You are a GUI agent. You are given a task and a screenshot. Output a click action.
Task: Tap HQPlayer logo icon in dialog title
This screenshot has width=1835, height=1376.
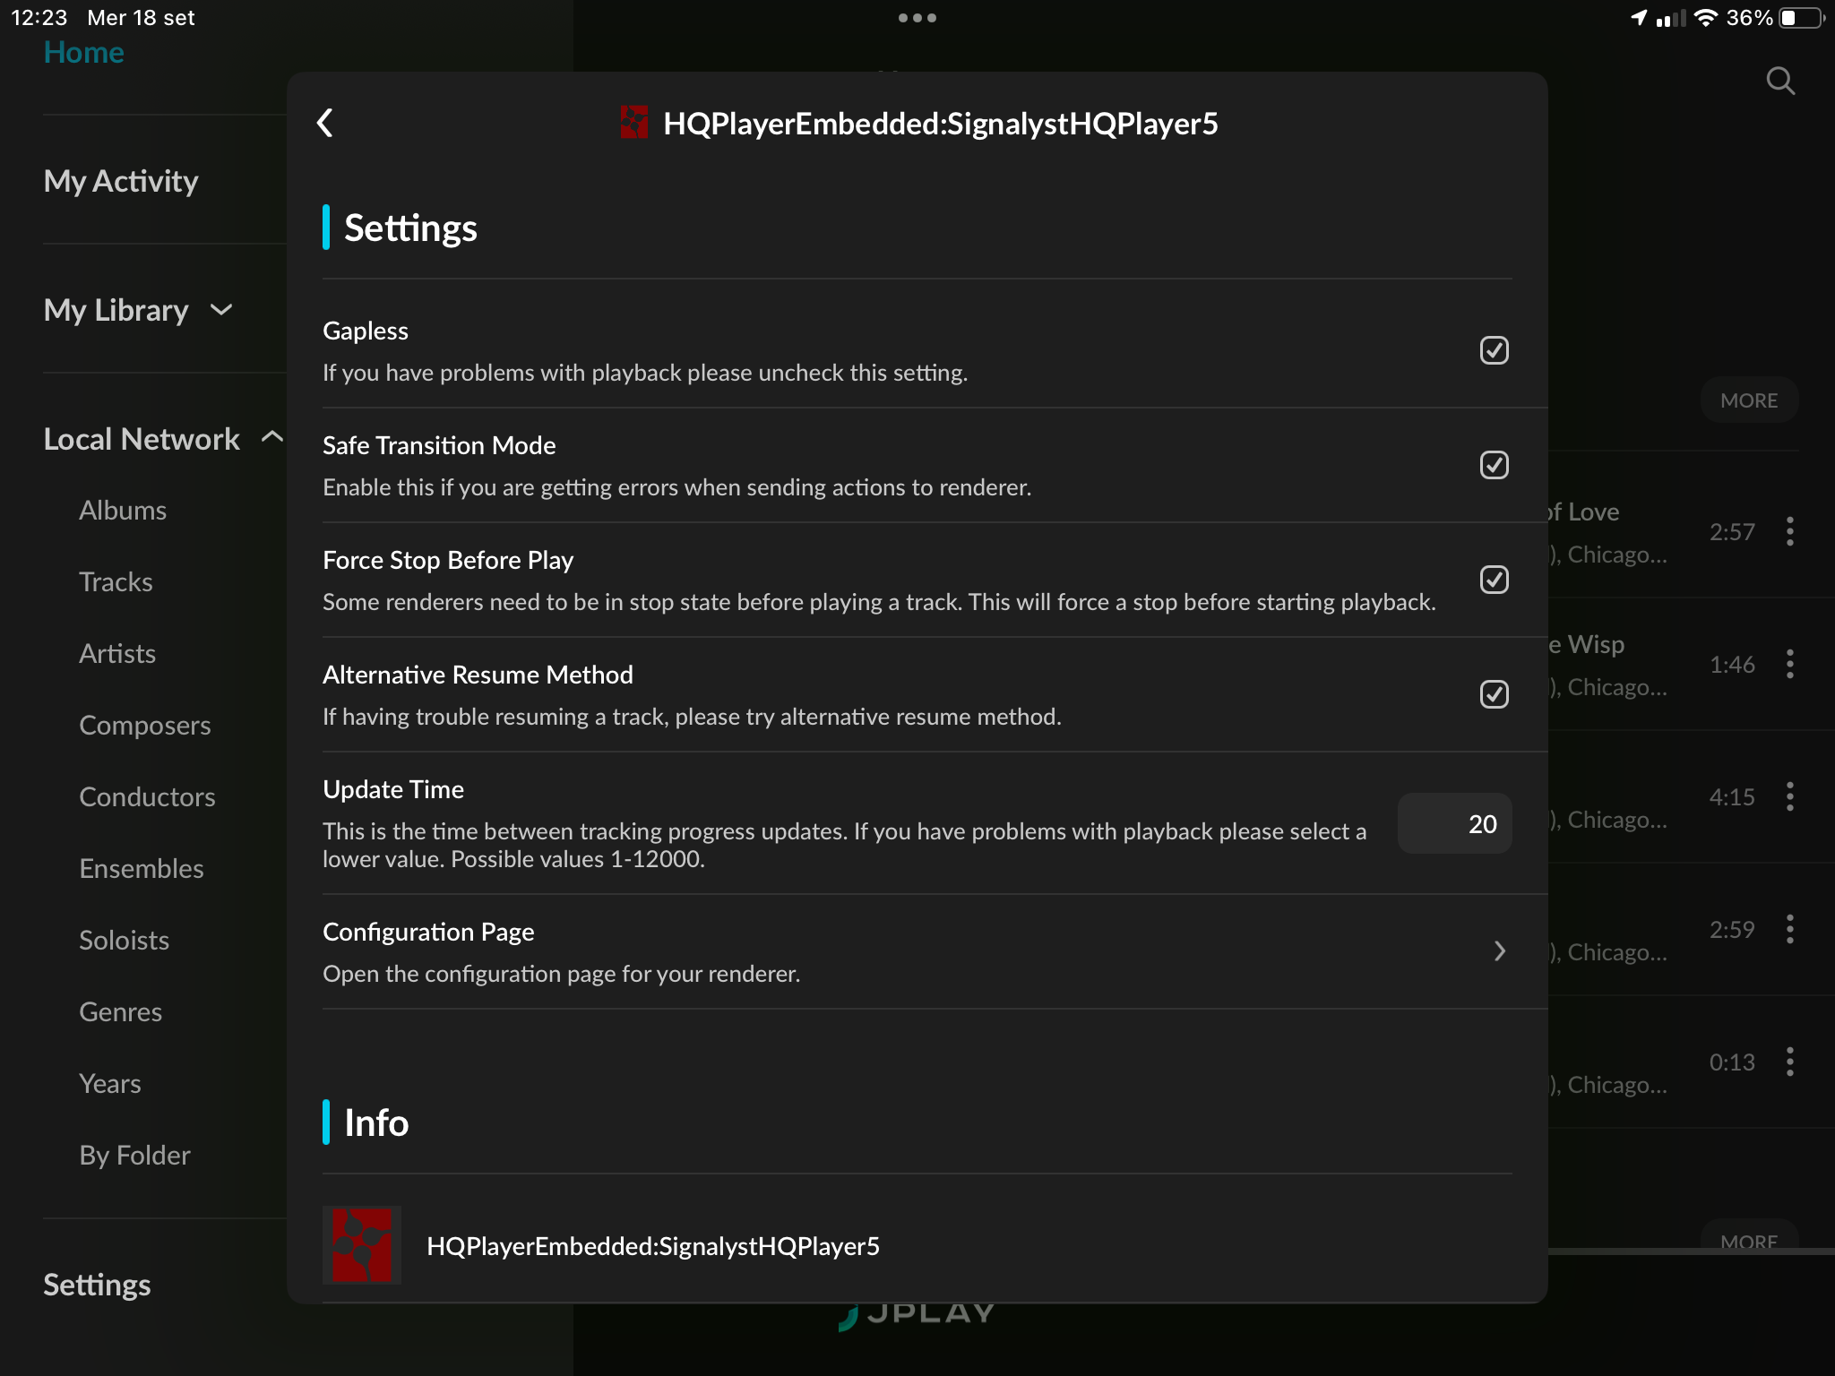(x=634, y=123)
